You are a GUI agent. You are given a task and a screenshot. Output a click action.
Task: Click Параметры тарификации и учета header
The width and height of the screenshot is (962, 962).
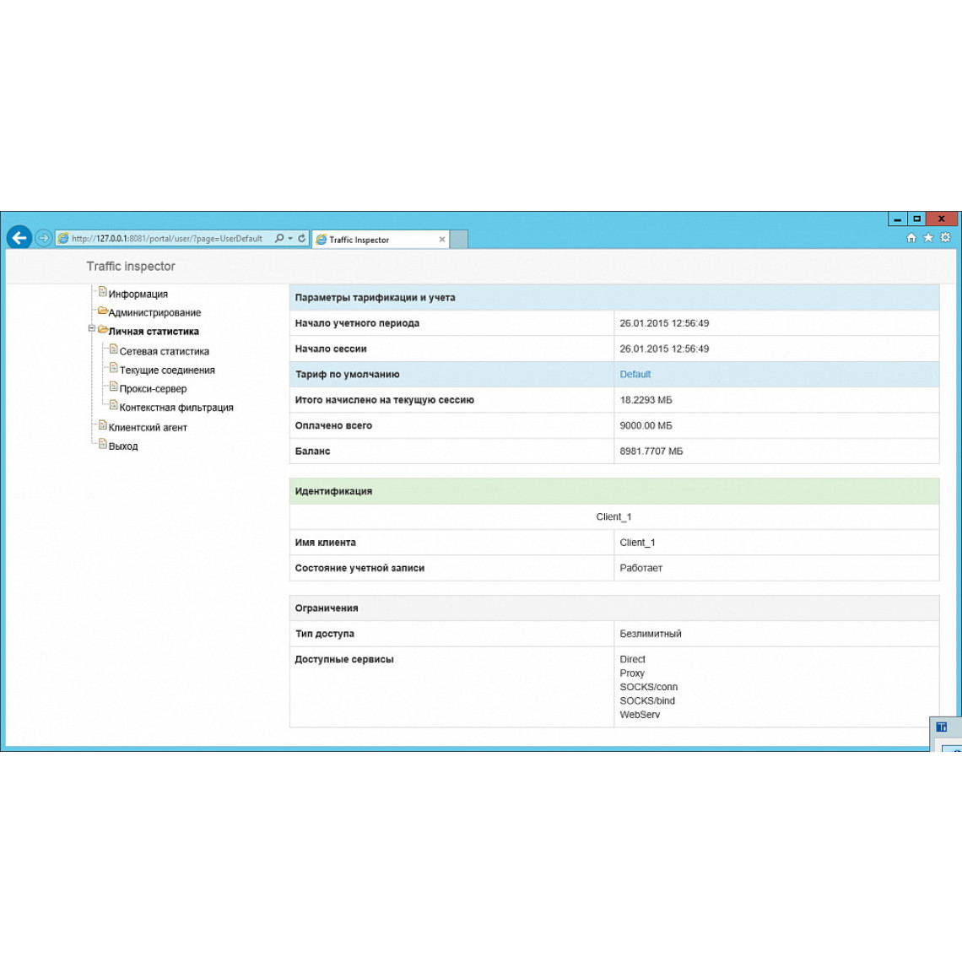pos(614,298)
